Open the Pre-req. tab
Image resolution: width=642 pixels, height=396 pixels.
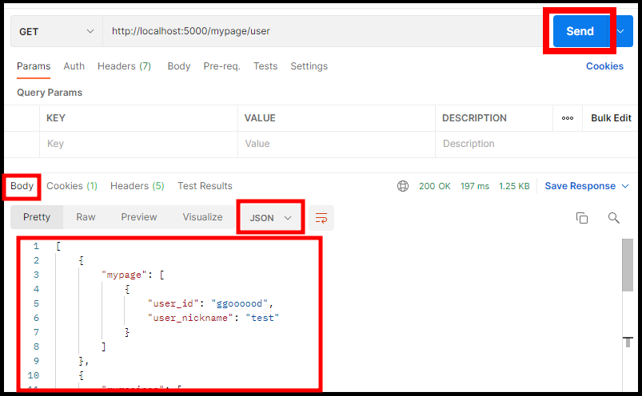222,66
